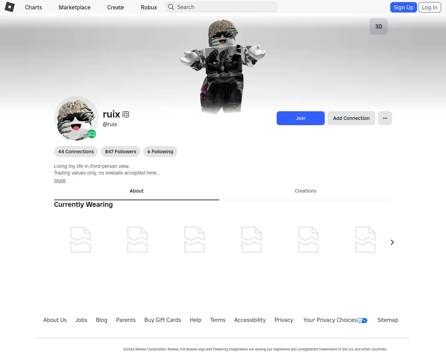Open the first Currently Wearing item placeholder
The image size is (446, 356).
click(80, 240)
